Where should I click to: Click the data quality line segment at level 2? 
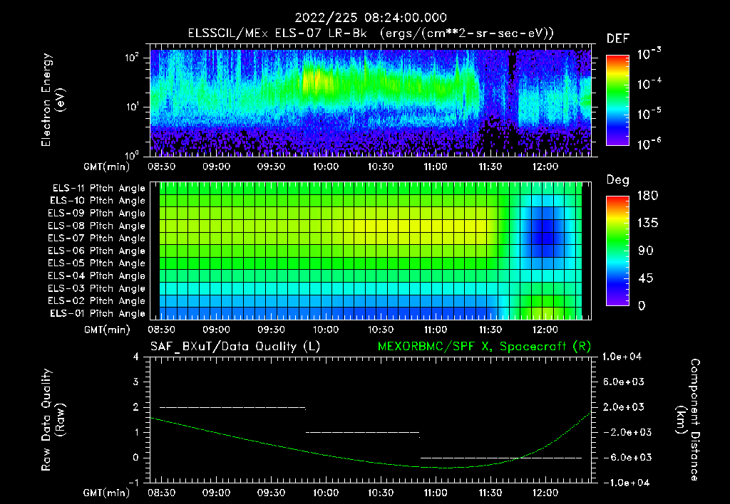[233, 408]
